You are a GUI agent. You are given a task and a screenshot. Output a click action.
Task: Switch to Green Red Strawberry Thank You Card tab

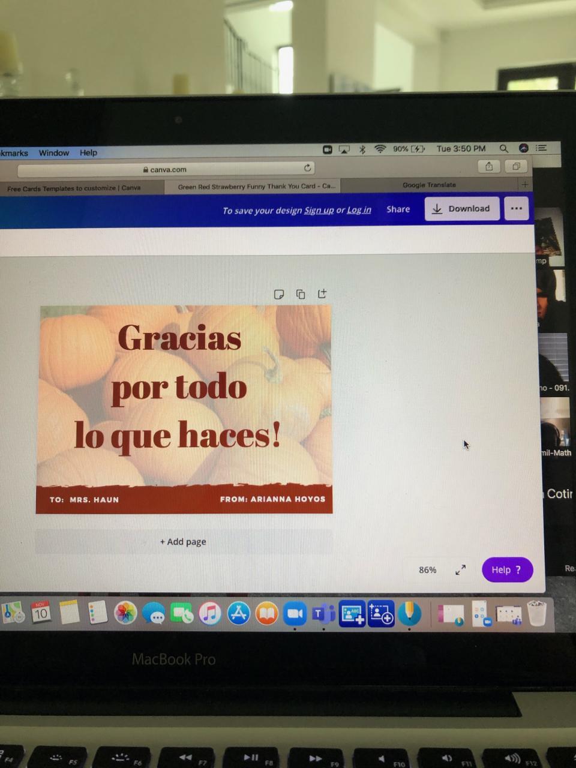coord(256,187)
